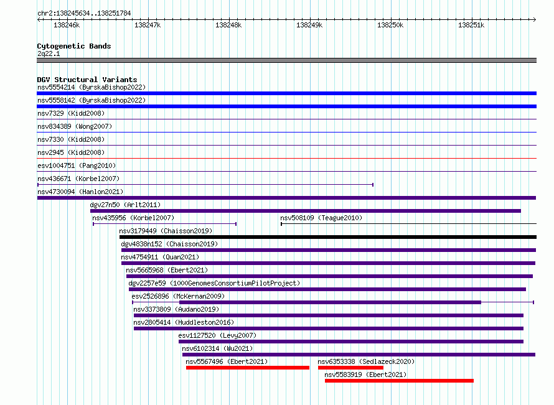Click esv2526896 (McKernan2009) label
The image size is (554, 405).
(x=178, y=296)
